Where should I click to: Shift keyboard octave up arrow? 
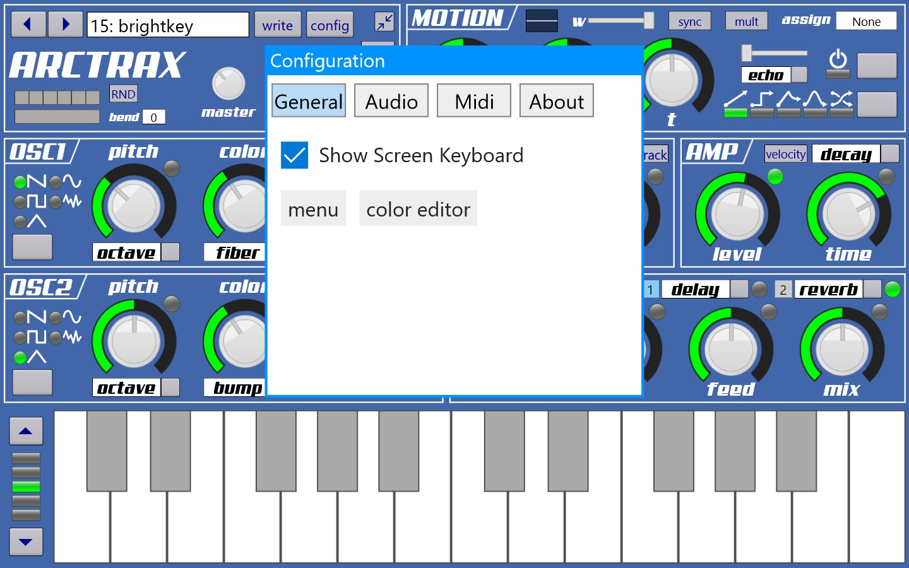[x=26, y=431]
